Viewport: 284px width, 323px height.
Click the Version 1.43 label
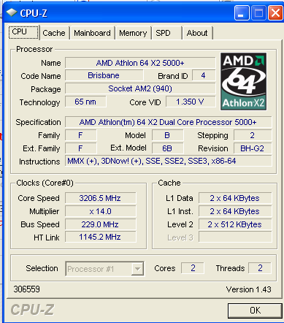248,289
